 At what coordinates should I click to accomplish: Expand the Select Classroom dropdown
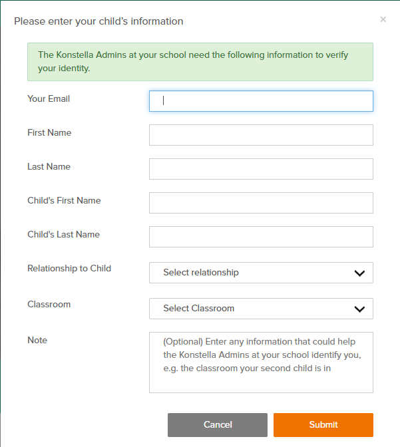[x=260, y=309]
